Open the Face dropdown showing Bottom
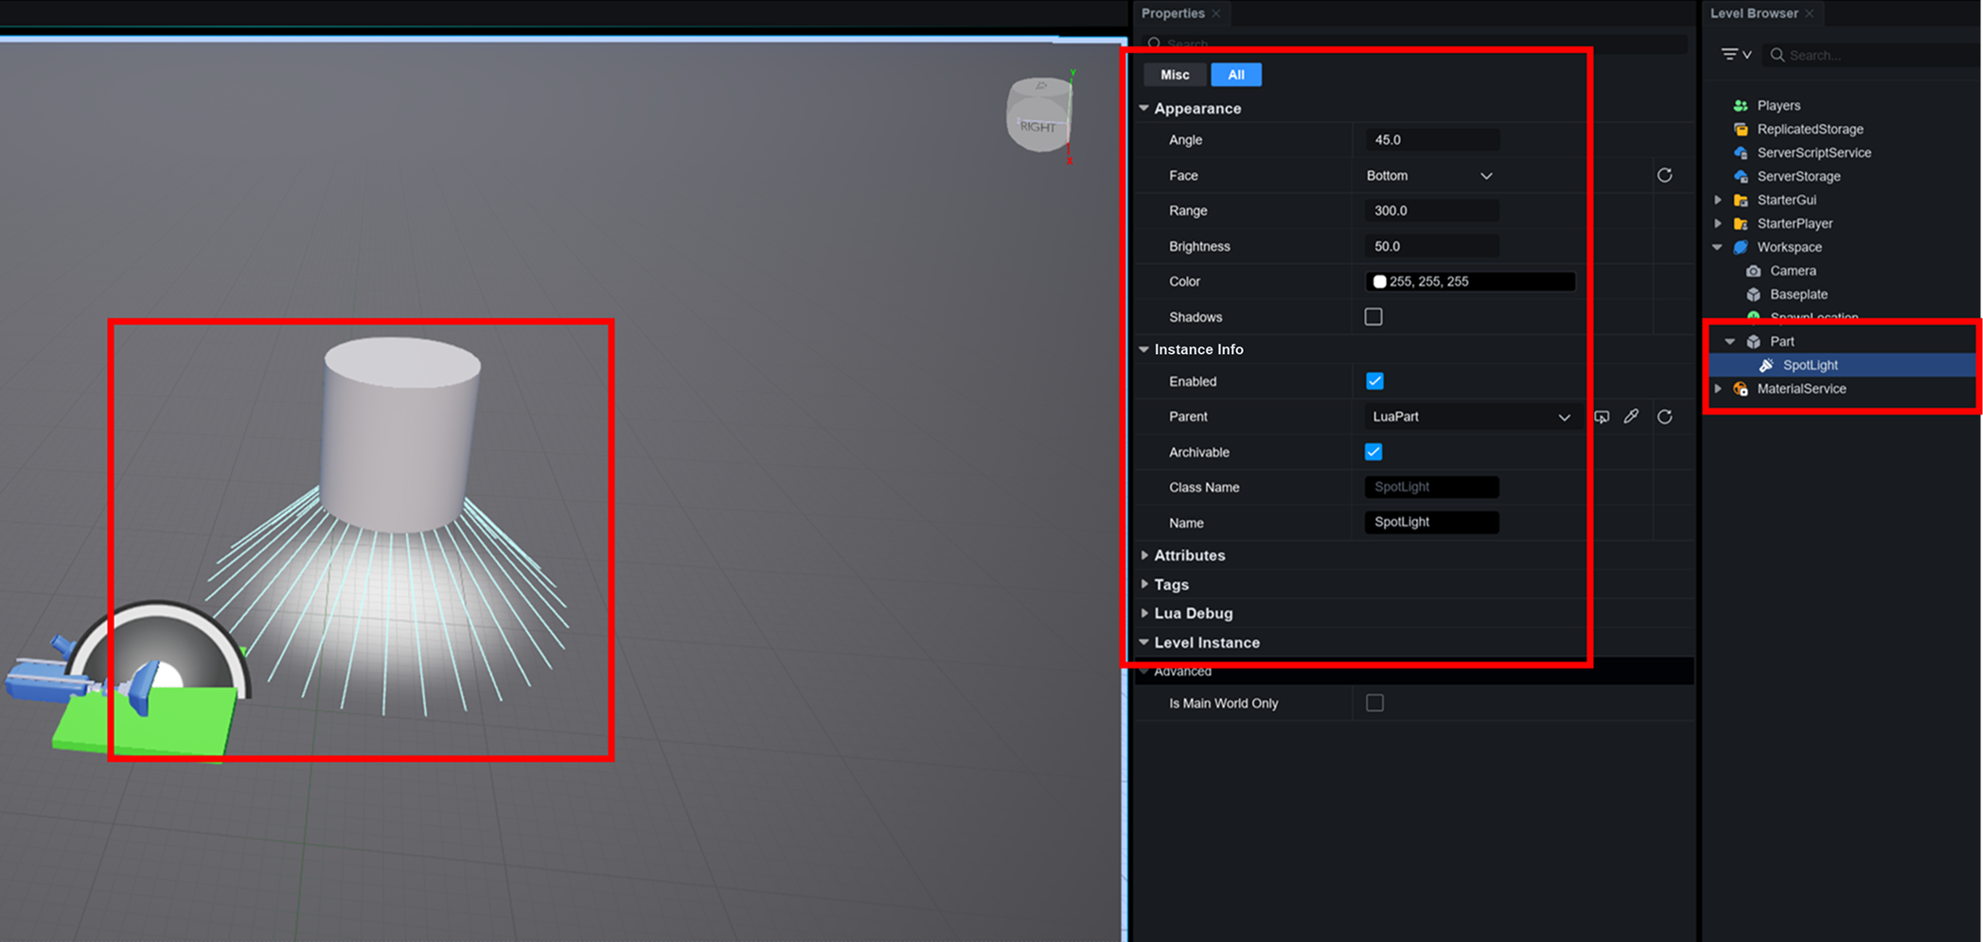 click(1429, 176)
